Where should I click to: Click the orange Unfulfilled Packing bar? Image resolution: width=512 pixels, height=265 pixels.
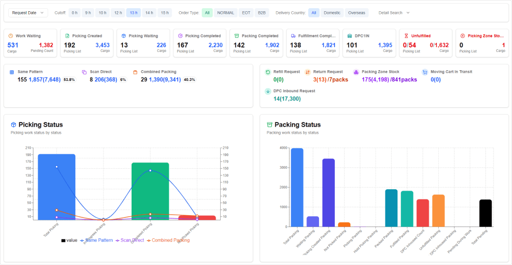[438, 211]
